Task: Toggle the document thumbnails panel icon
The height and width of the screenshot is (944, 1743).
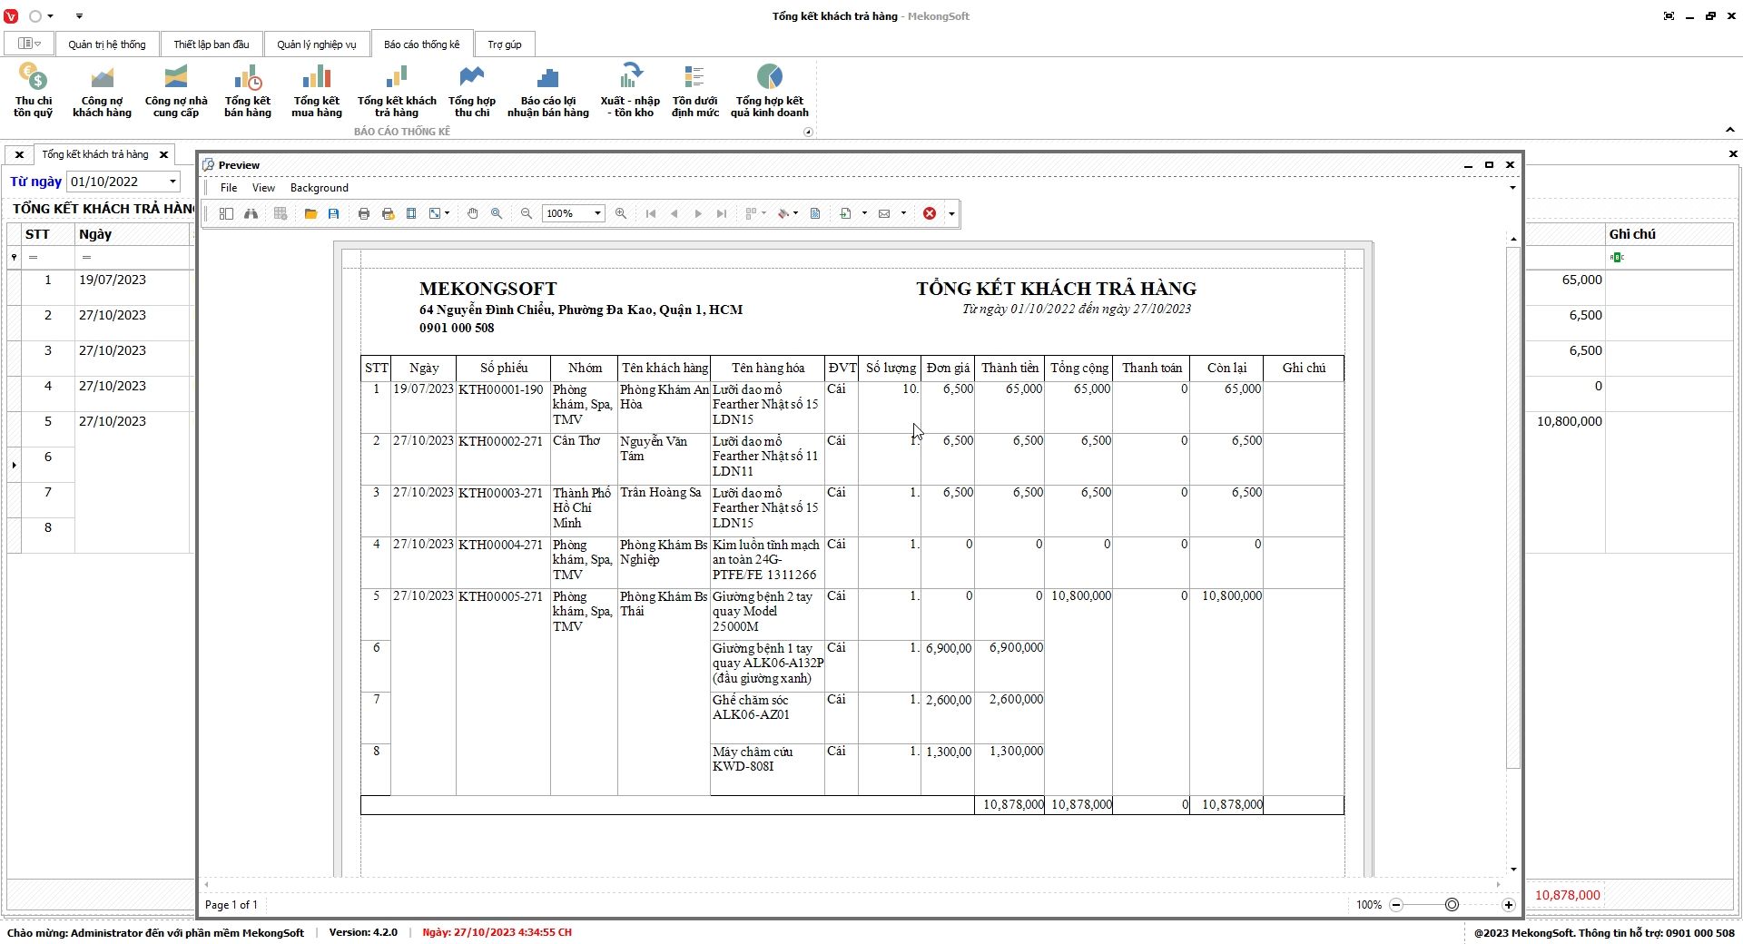Action: 226,213
